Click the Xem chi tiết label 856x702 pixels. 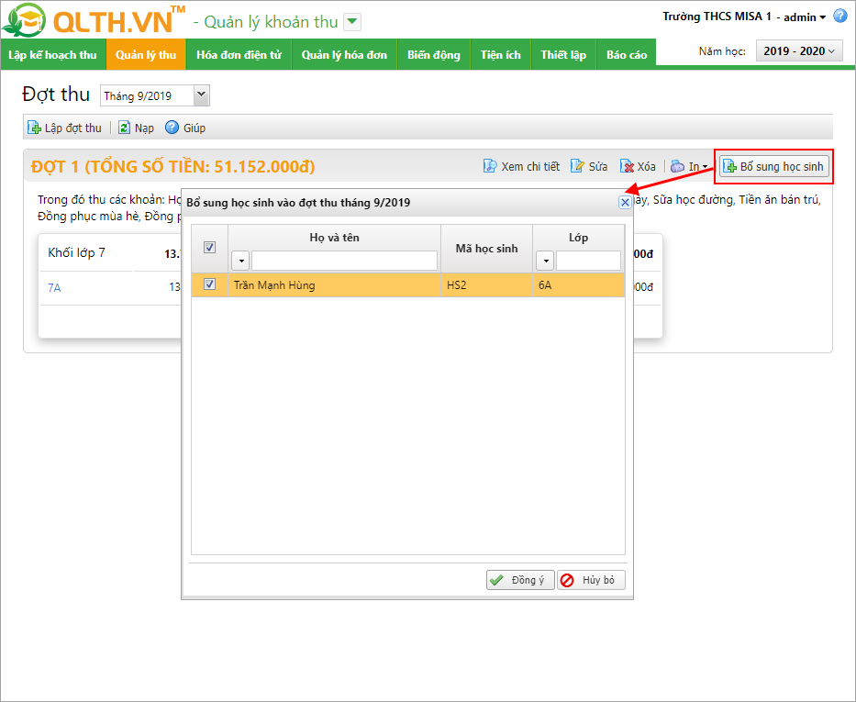pos(530,166)
